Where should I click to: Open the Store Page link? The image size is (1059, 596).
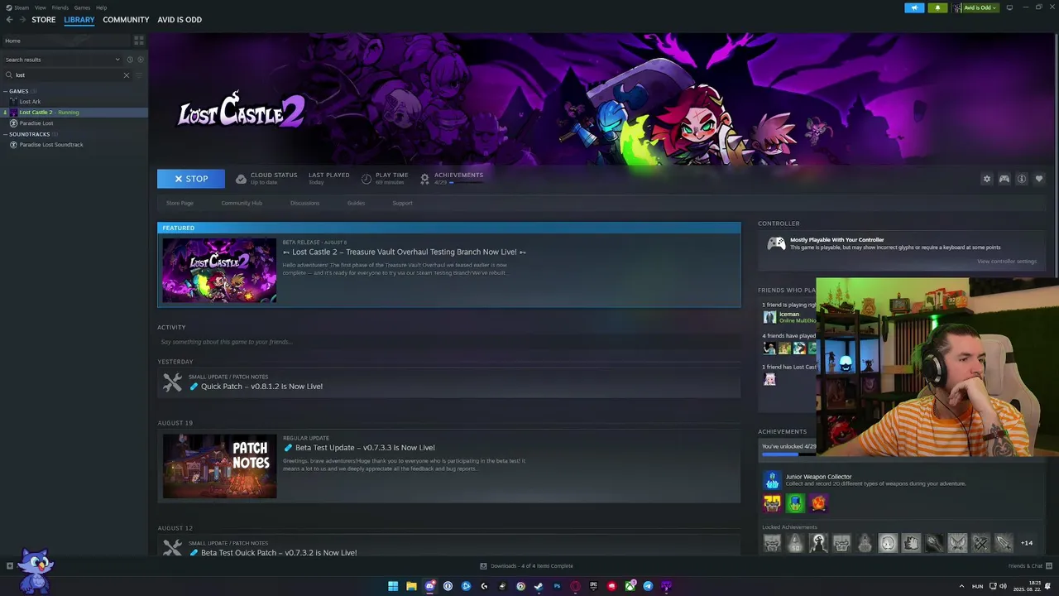[x=180, y=203]
